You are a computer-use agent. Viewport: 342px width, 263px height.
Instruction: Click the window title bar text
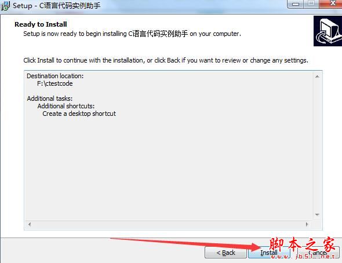pyautogui.click(x=57, y=6)
